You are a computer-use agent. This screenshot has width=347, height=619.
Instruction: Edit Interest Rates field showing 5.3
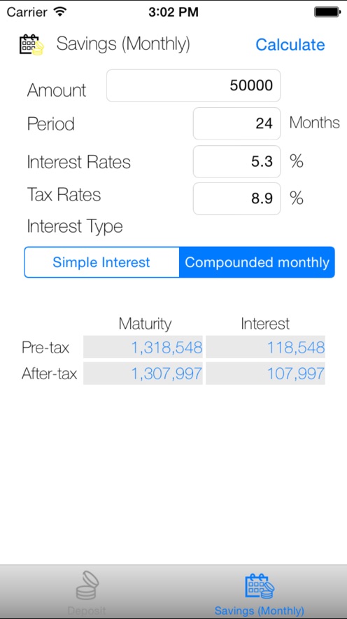point(236,161)
